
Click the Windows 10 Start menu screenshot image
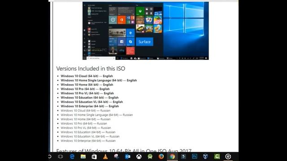click(145, 31)
